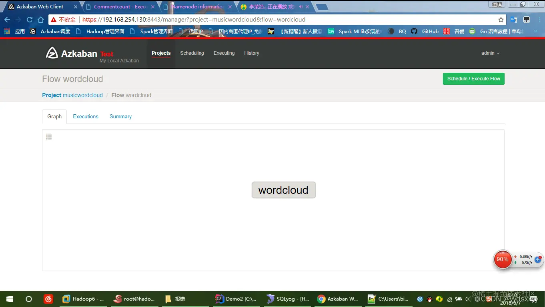Image resolution: width=545 pixels, height=307 pixels.
Task: Click Azkaban Chrome taskbar button
Action: [338, 299]
